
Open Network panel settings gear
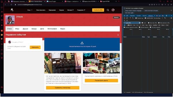pyautogui.click(x=171, y=18)
